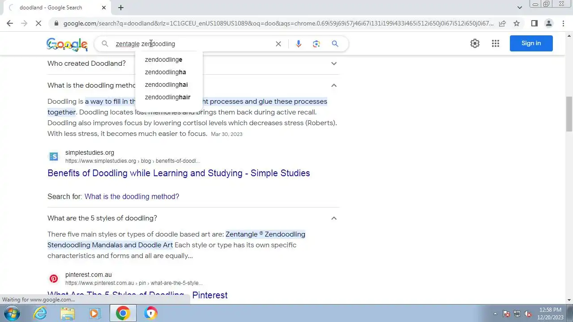
Task: Bookmark this tab with star icon
Action: pyautogui.click(x=517, y=23)
